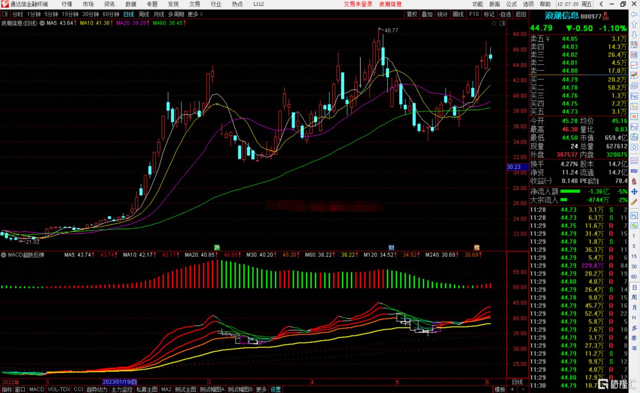Open 多周期 multi-period view
640x393 pixels.
click(176, 15)
